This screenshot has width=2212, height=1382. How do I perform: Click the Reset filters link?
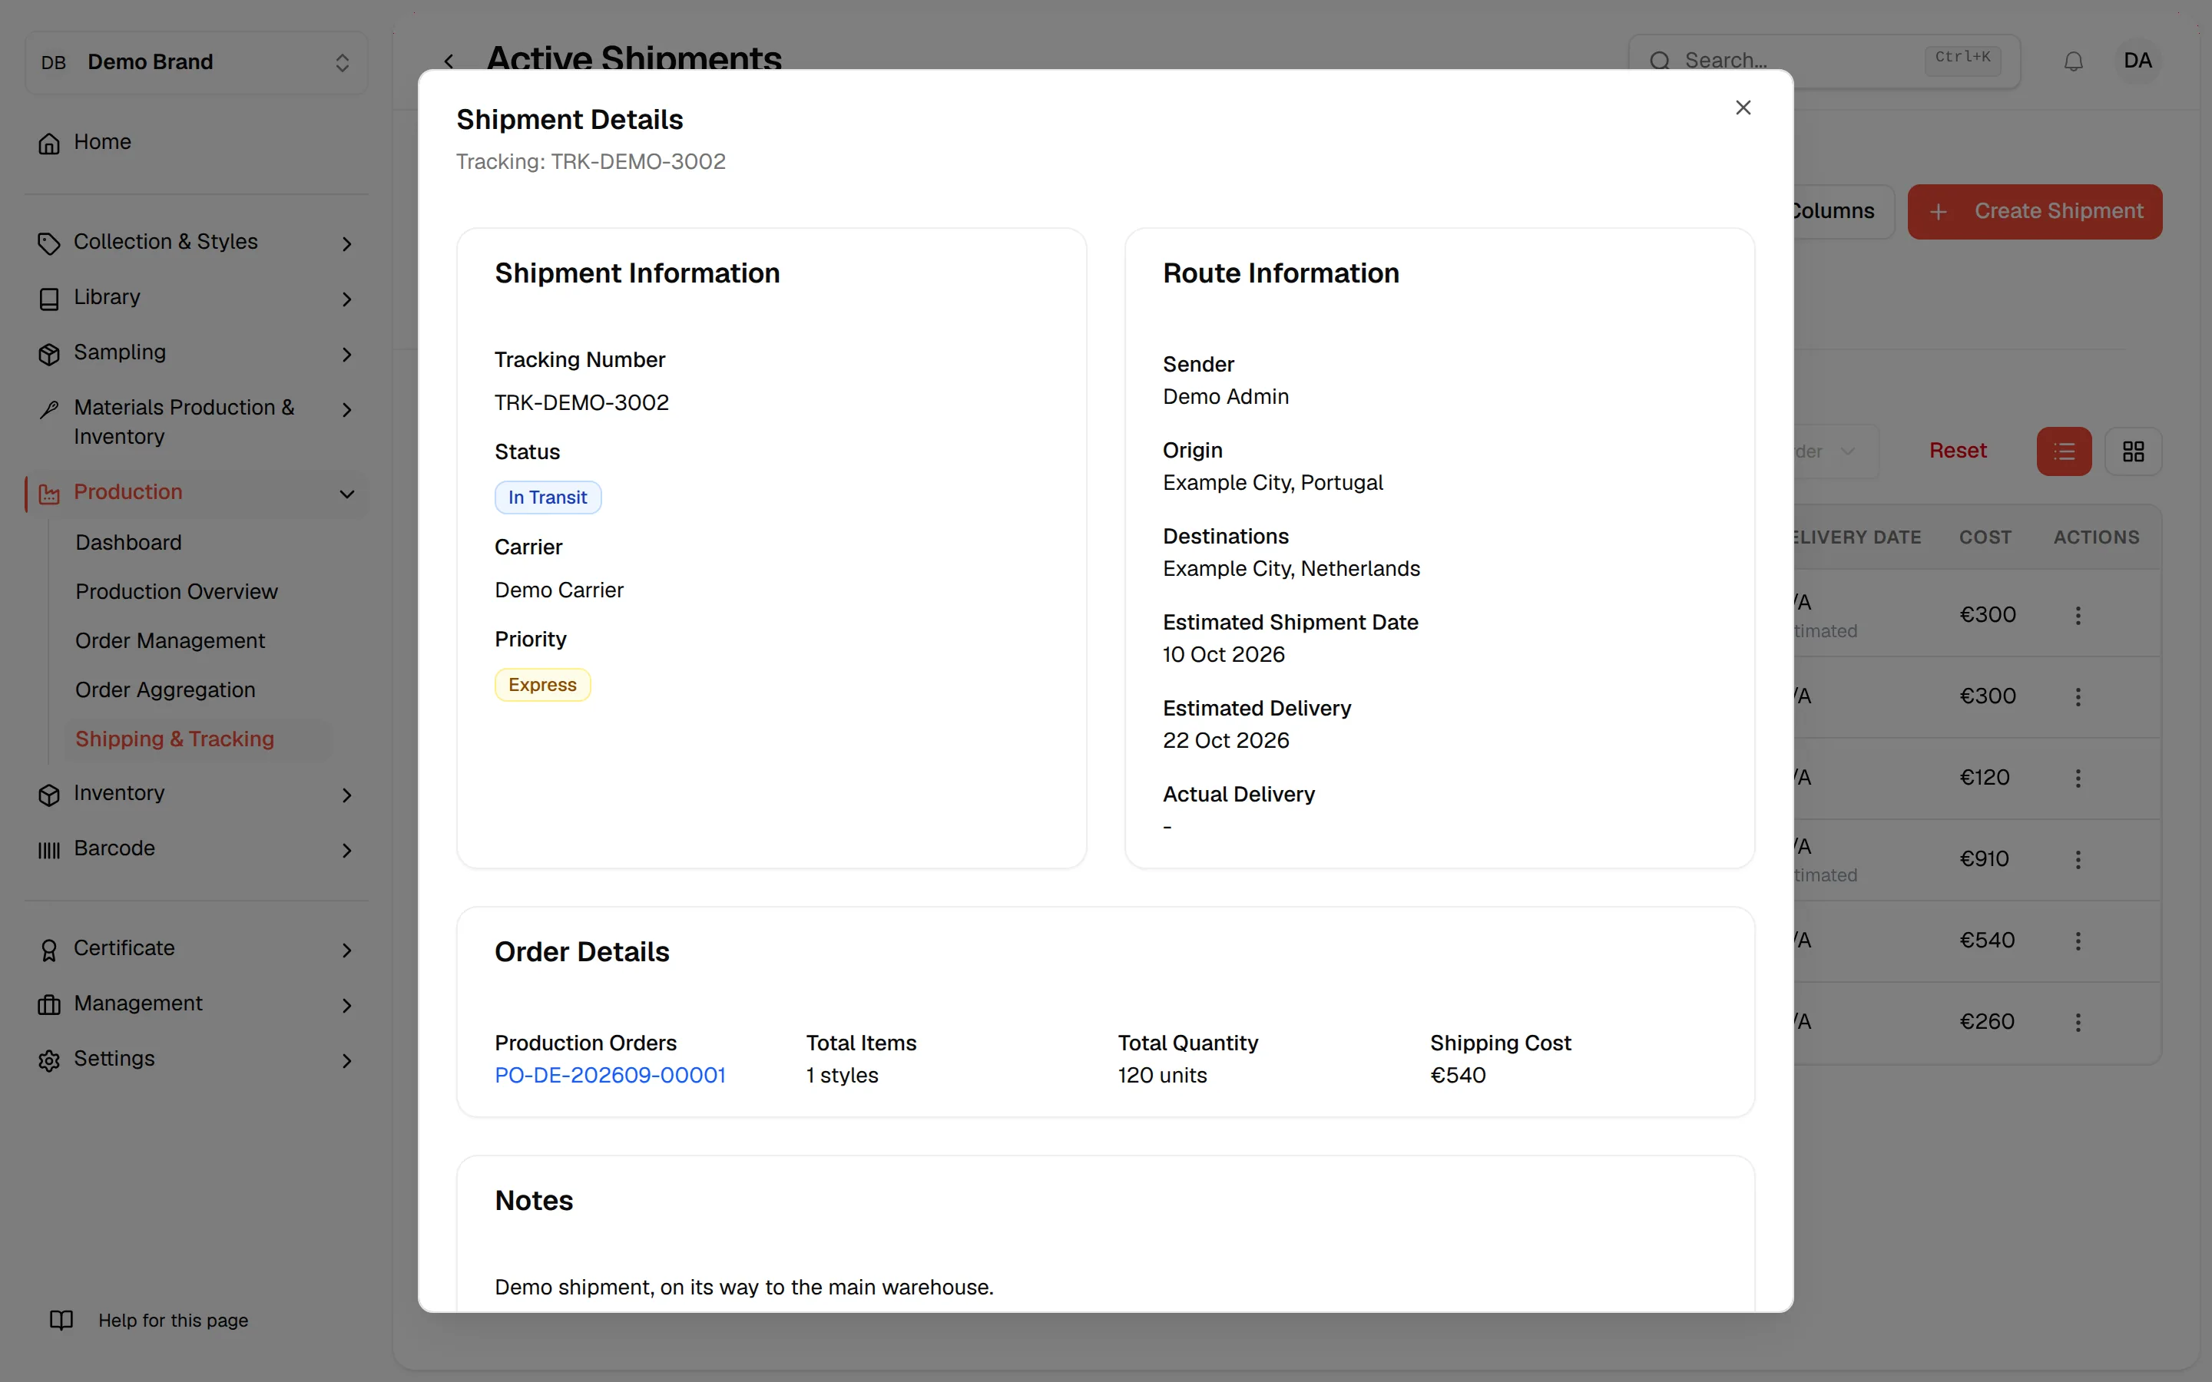1957,451
